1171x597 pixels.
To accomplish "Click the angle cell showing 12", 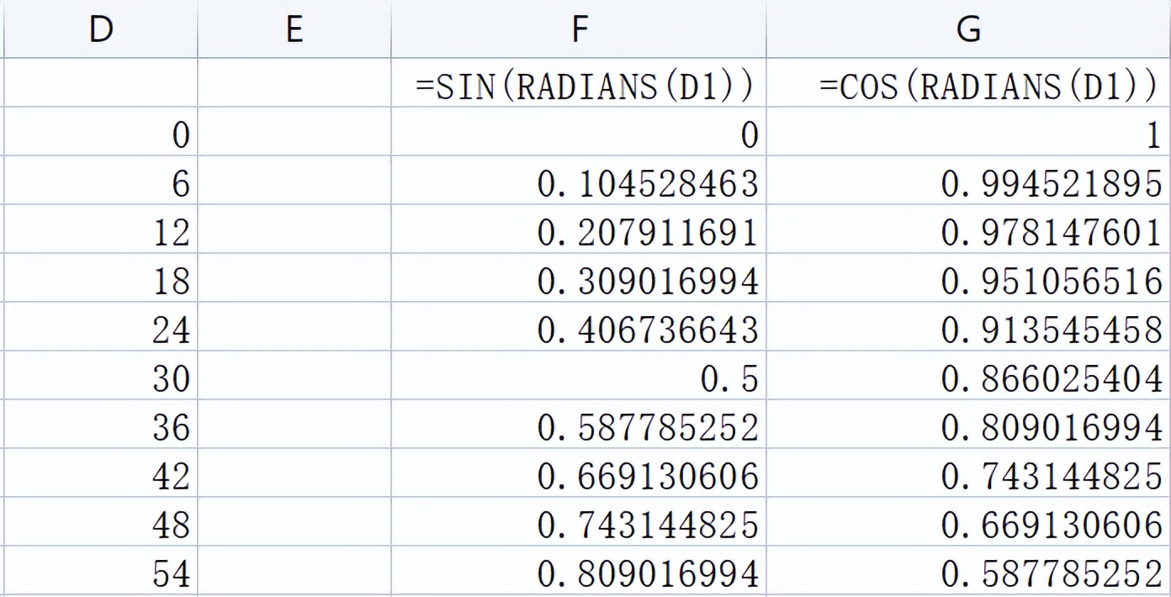I will coord(100,229).
